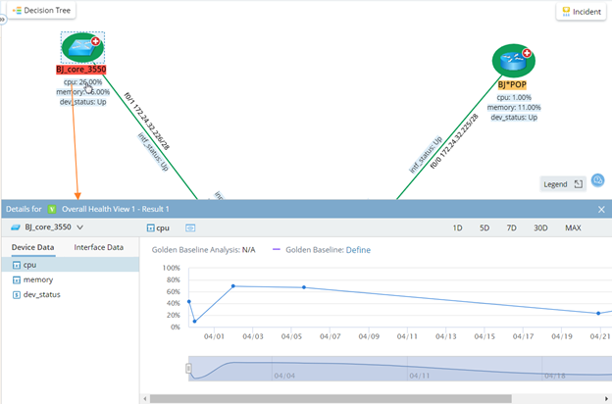Expand the left side pane arrow
This screenshot has height=404, width=612.
pos(2,19)
